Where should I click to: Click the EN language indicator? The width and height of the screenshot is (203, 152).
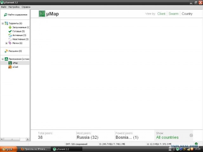click(x=170, y=149)
